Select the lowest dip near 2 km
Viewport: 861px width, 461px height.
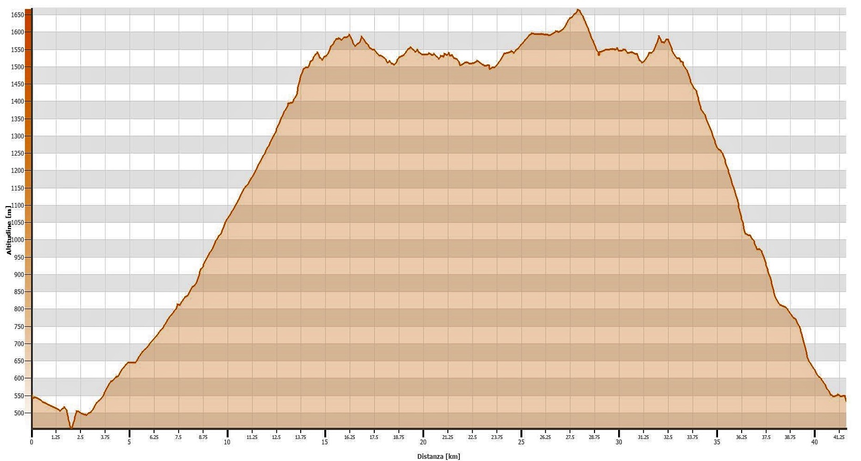[71, 427]
